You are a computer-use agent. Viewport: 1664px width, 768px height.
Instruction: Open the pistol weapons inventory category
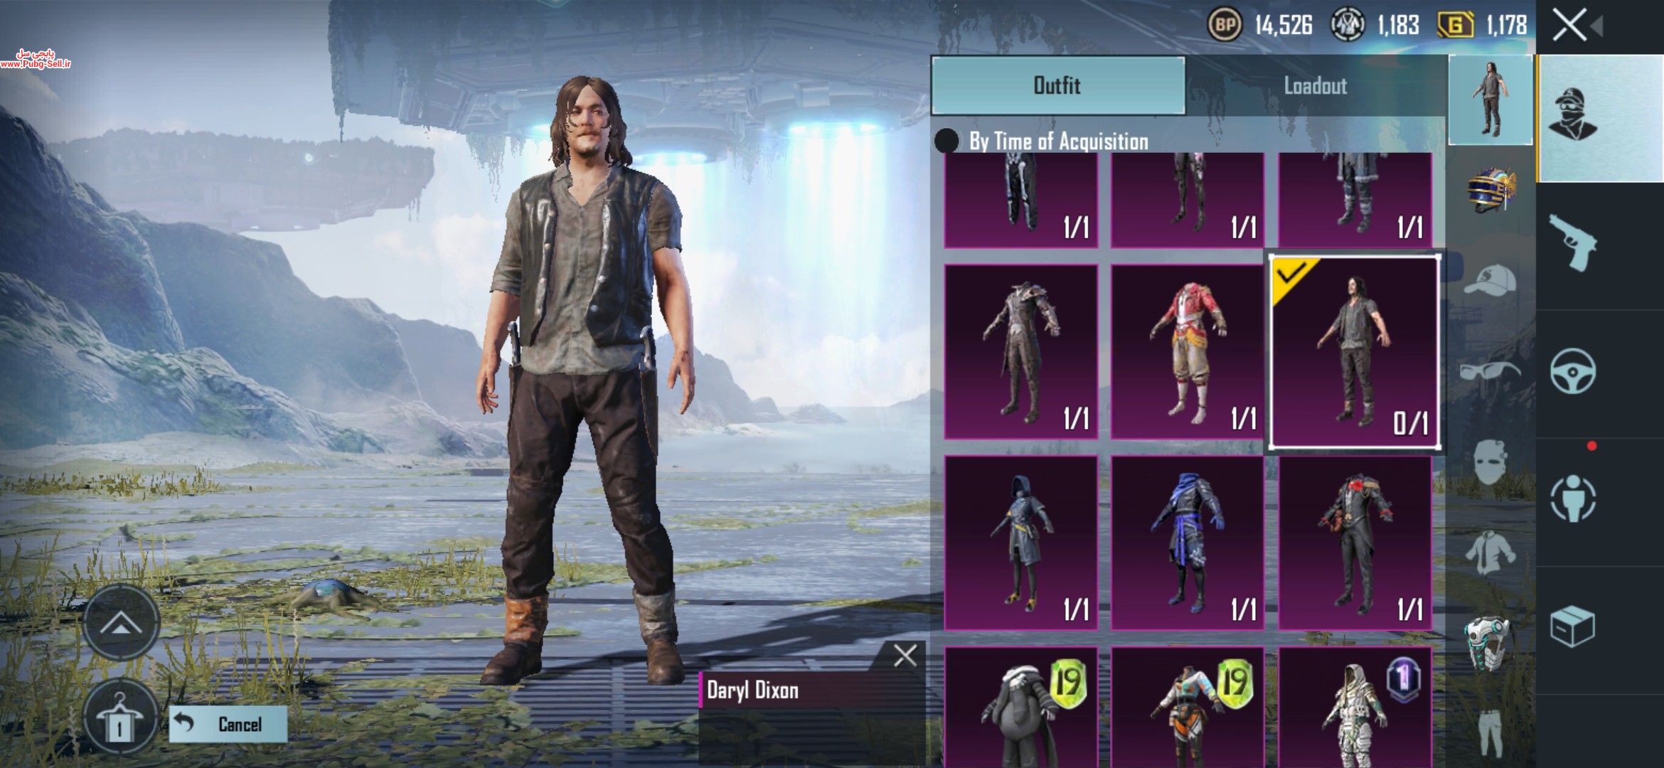[1573, 243]
